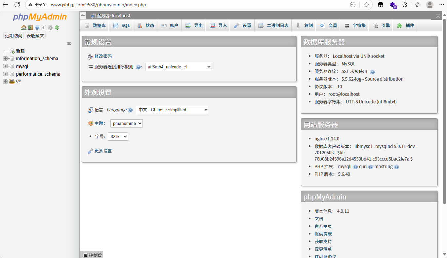This screenshot has height=258, width=447.
Task: Click the Home icon under the phpMyAdmin logo
Action: pyautogui.click(x=24, y=28)
